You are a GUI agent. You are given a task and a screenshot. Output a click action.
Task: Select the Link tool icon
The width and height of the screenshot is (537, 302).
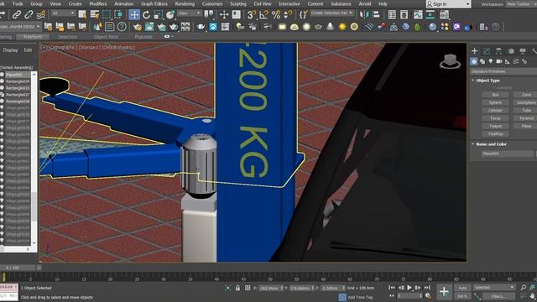(17, 15)
